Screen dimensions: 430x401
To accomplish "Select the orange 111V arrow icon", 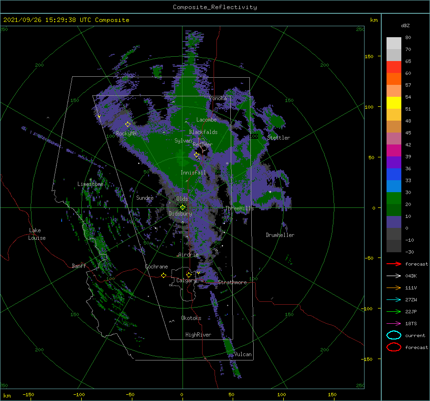I will [394, 288].
